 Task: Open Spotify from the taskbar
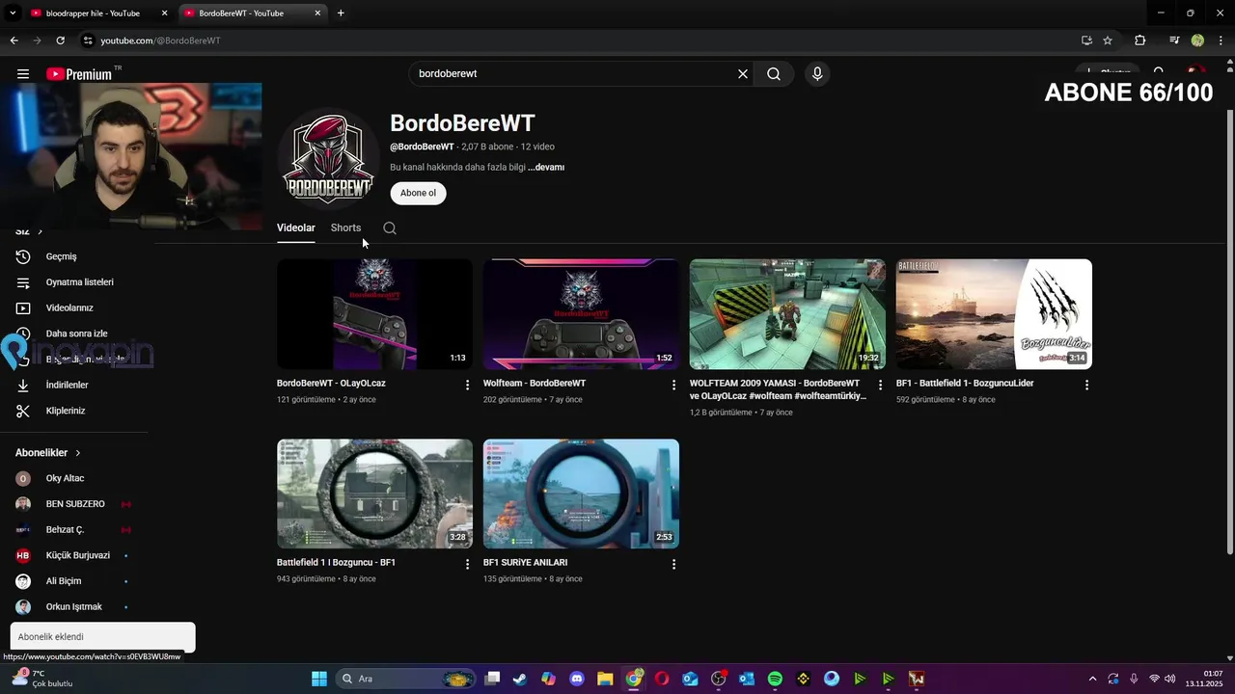(x=775, y=679)
